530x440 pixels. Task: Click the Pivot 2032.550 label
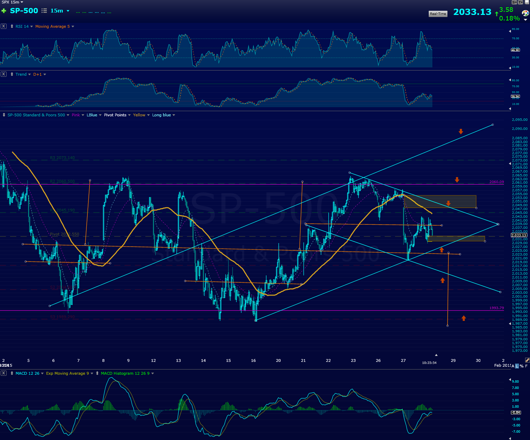tap(65, 234)
